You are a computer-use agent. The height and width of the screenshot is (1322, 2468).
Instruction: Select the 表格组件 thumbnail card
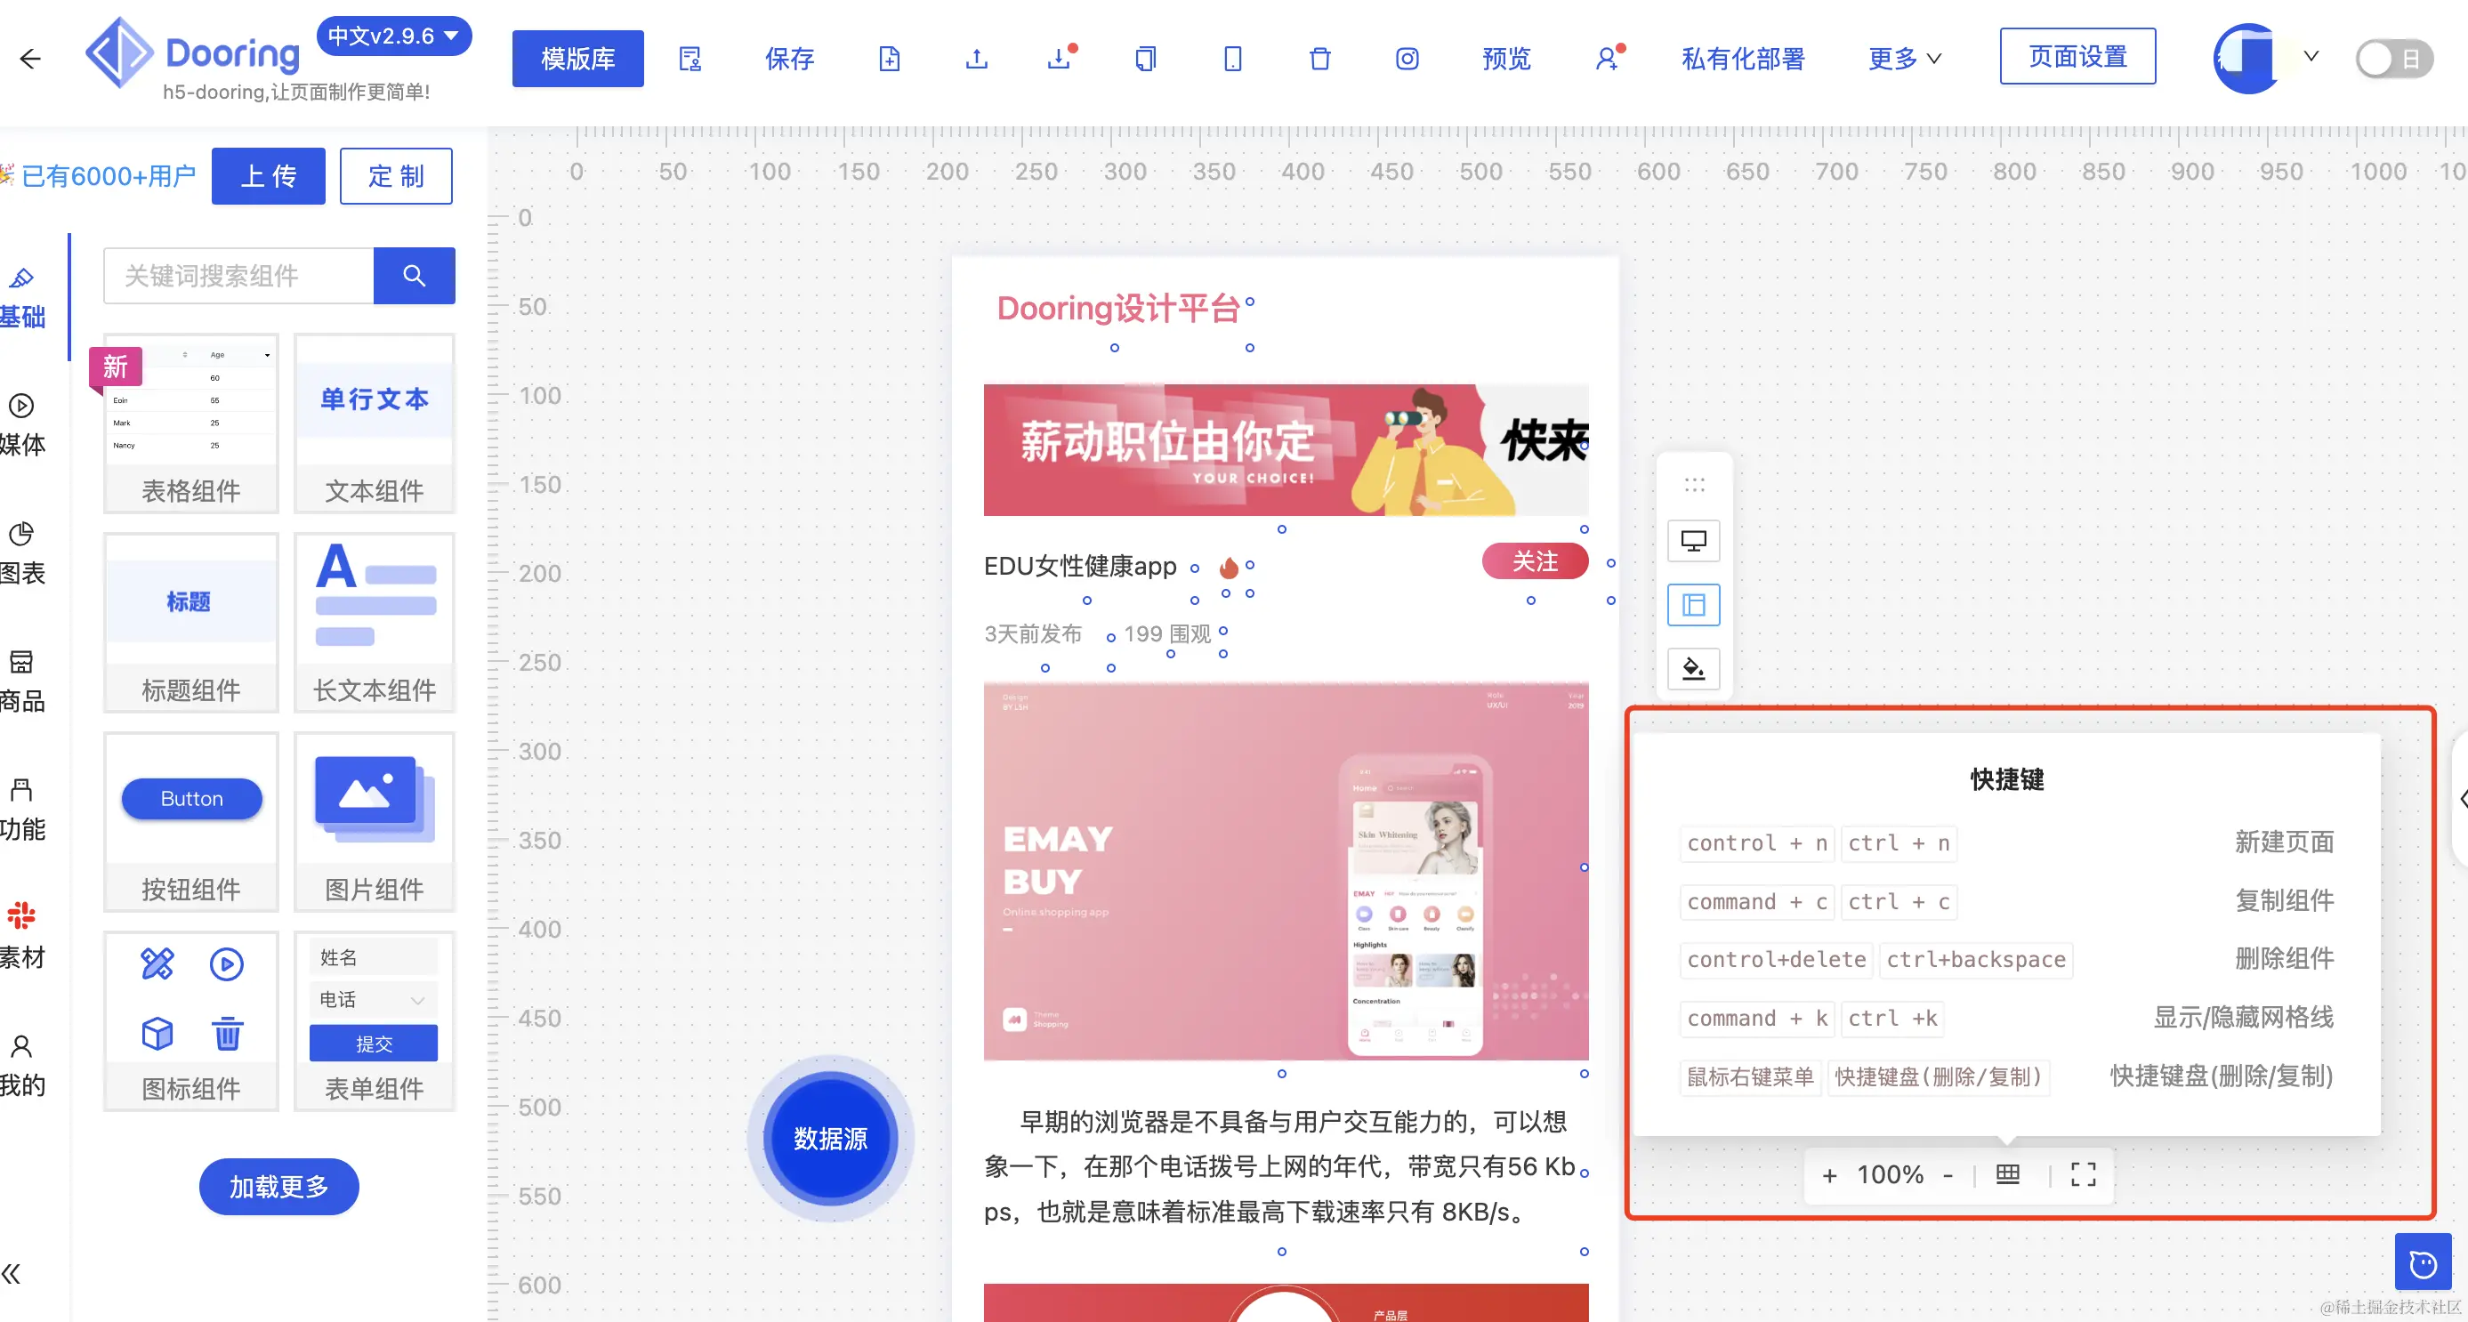point(190,423)
